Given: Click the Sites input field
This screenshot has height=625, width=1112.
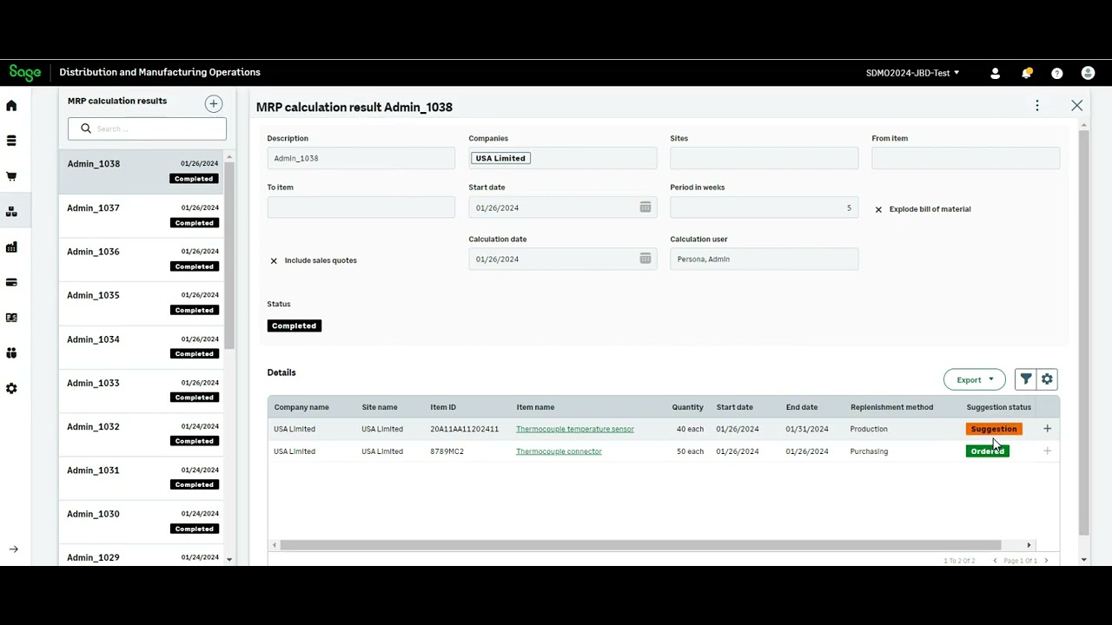Looking at the screenshot, I should coord(764,158).
